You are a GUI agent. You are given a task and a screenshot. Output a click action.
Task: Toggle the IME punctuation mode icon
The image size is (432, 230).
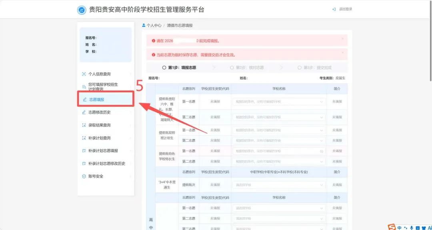(406, 228)
